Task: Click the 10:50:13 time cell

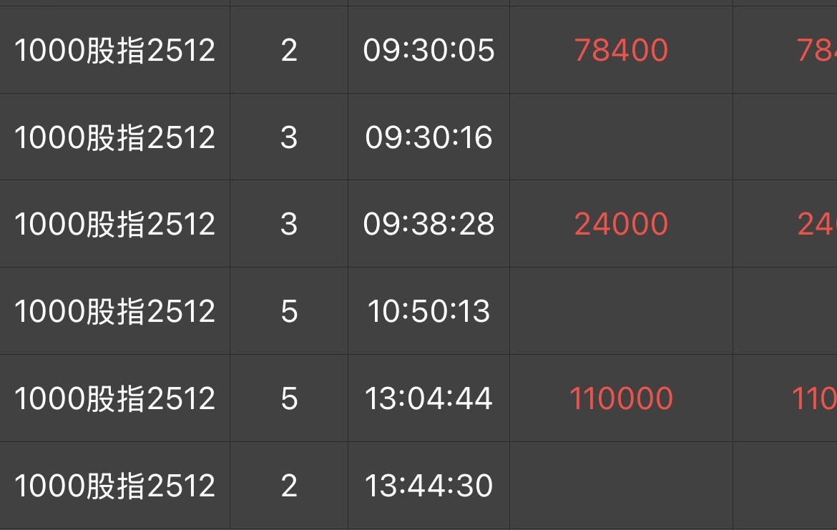Action: pyautogui.click(x=429, y=310)
